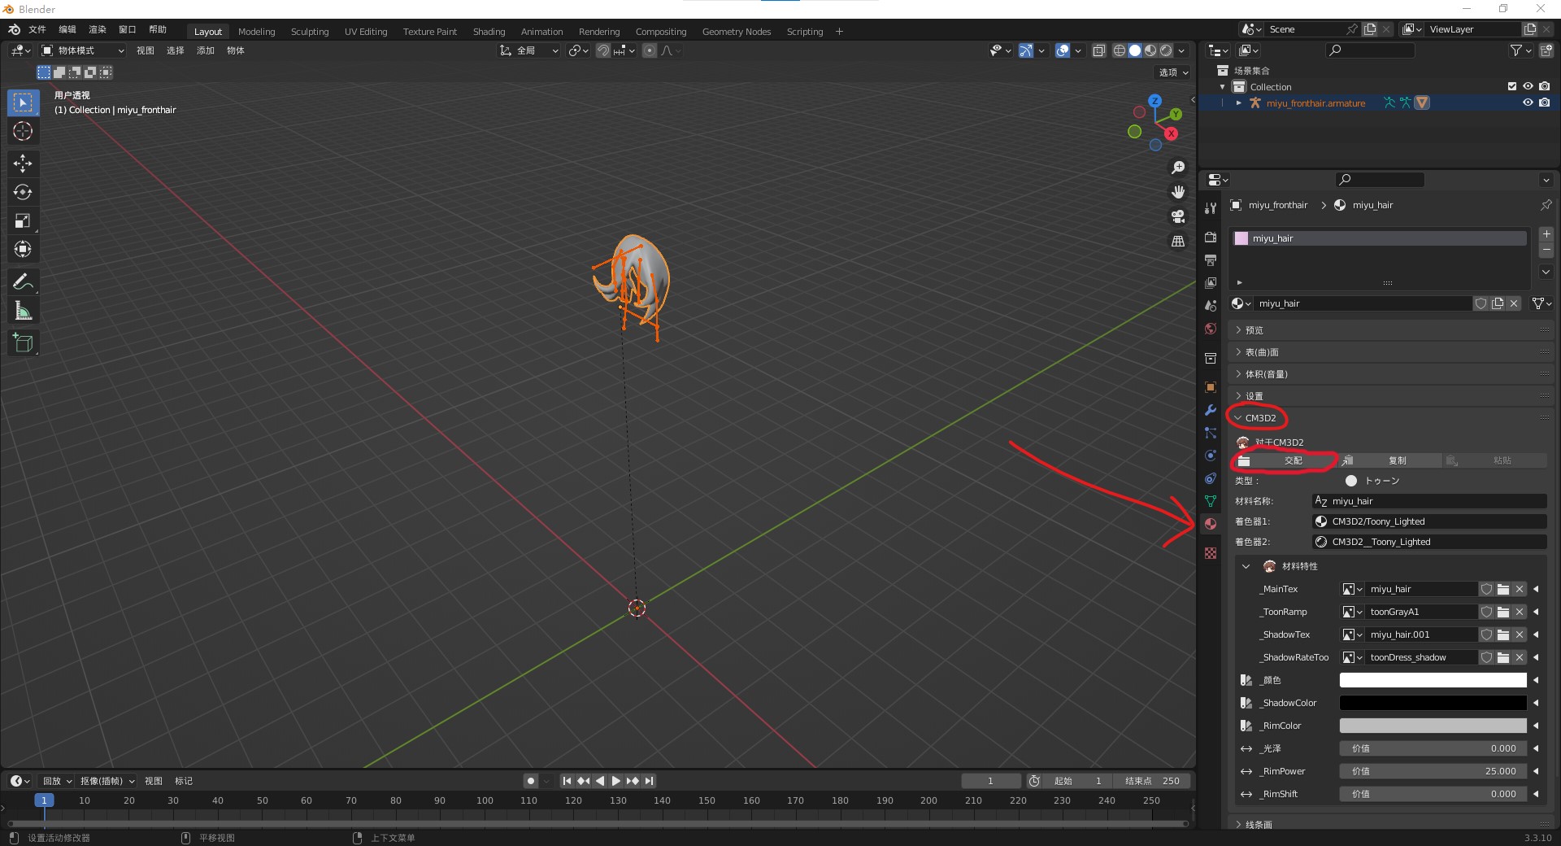1561x846 pixels.
Task: Open the 回放 playback dropdown
Action: [x=57, y=781]
